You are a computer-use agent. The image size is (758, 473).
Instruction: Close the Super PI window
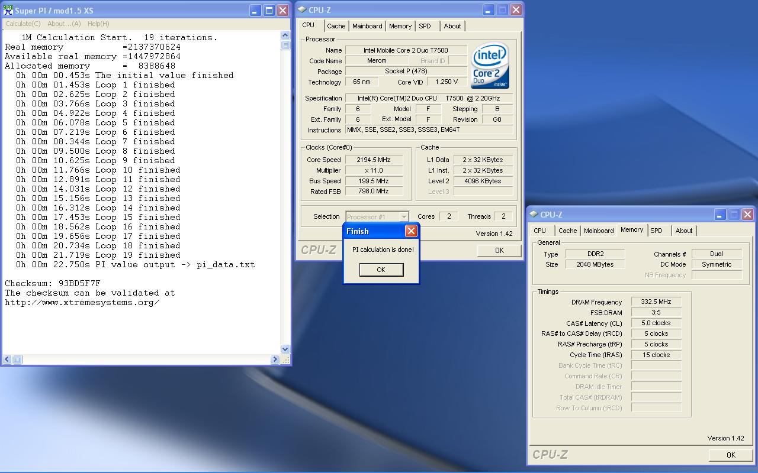pyautogui.click(x=283, y=11)
